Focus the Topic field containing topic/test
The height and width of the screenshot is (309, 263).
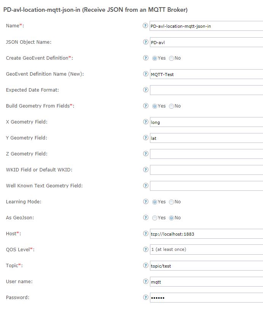coord(206,266)
